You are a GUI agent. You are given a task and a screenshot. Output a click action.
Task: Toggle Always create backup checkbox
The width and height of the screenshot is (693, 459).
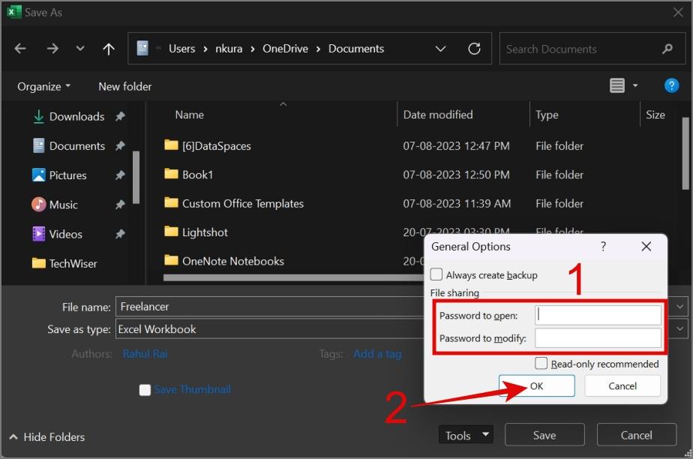[x=436, y=274]
